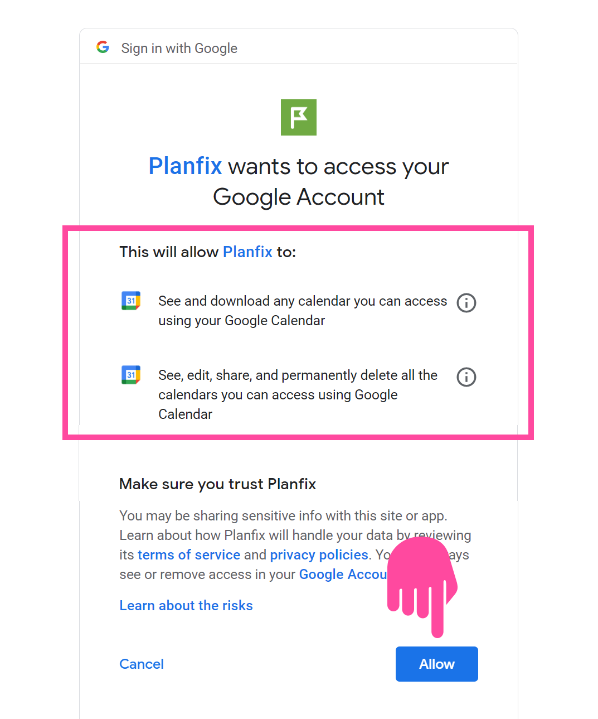Select the "See, edit, share, and permanently delete" text
This screenshot has width=598, height=719.
pyautogui.click(x=298, y=394)
